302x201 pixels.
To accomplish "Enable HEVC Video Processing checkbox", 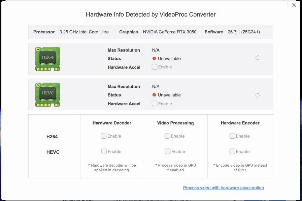I will pyautogui.click(x=168, y=151).
